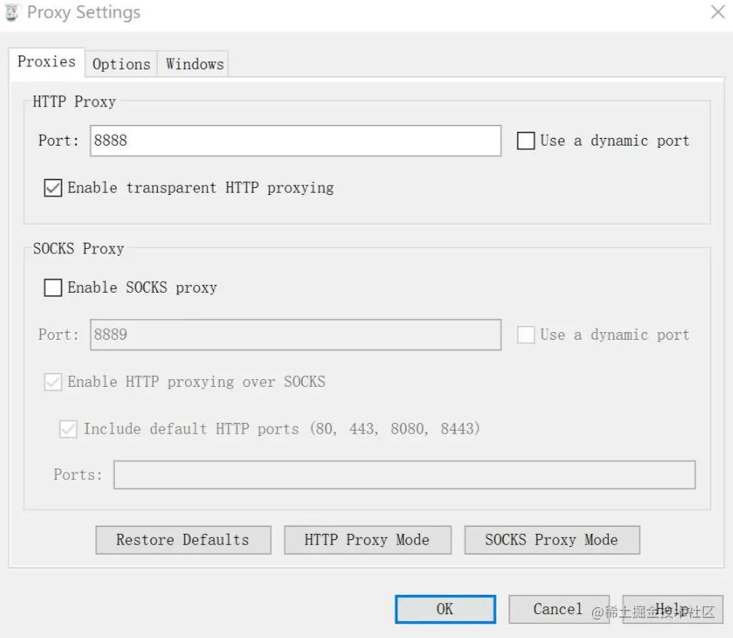Toggle SOCKS Proxy Use a dynamic port

coord(526,334)
